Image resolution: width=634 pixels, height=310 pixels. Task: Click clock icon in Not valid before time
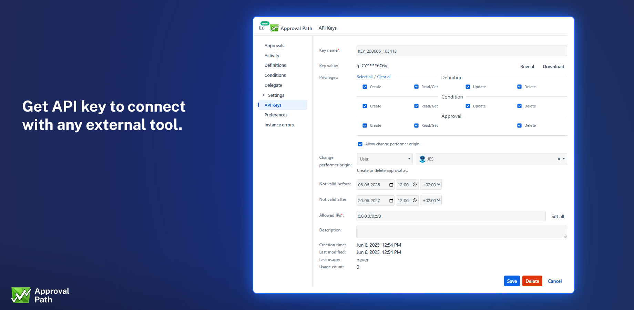point(415,185)
